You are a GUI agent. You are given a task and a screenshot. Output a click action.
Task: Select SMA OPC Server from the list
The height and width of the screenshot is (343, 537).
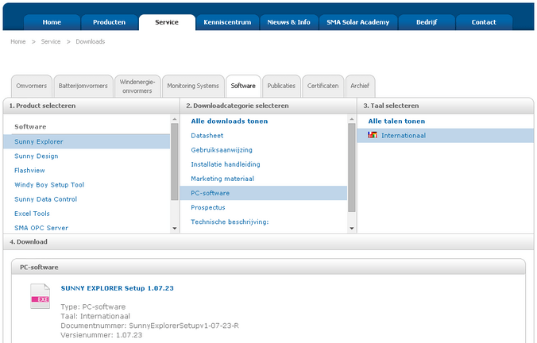tap(41, 228)
